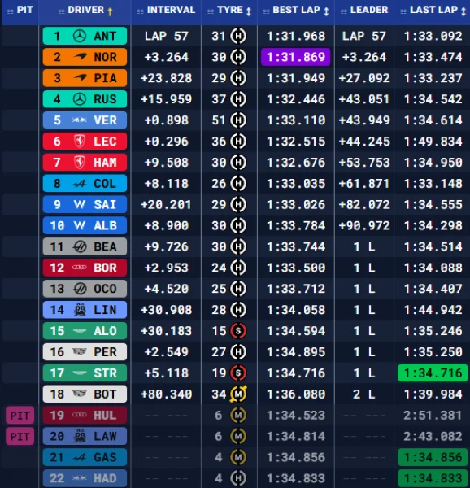This screenshot has height=488, width=470.
Task: Click the INTERVAL column header
Action: pyautogui.click(x=171, y=10)
